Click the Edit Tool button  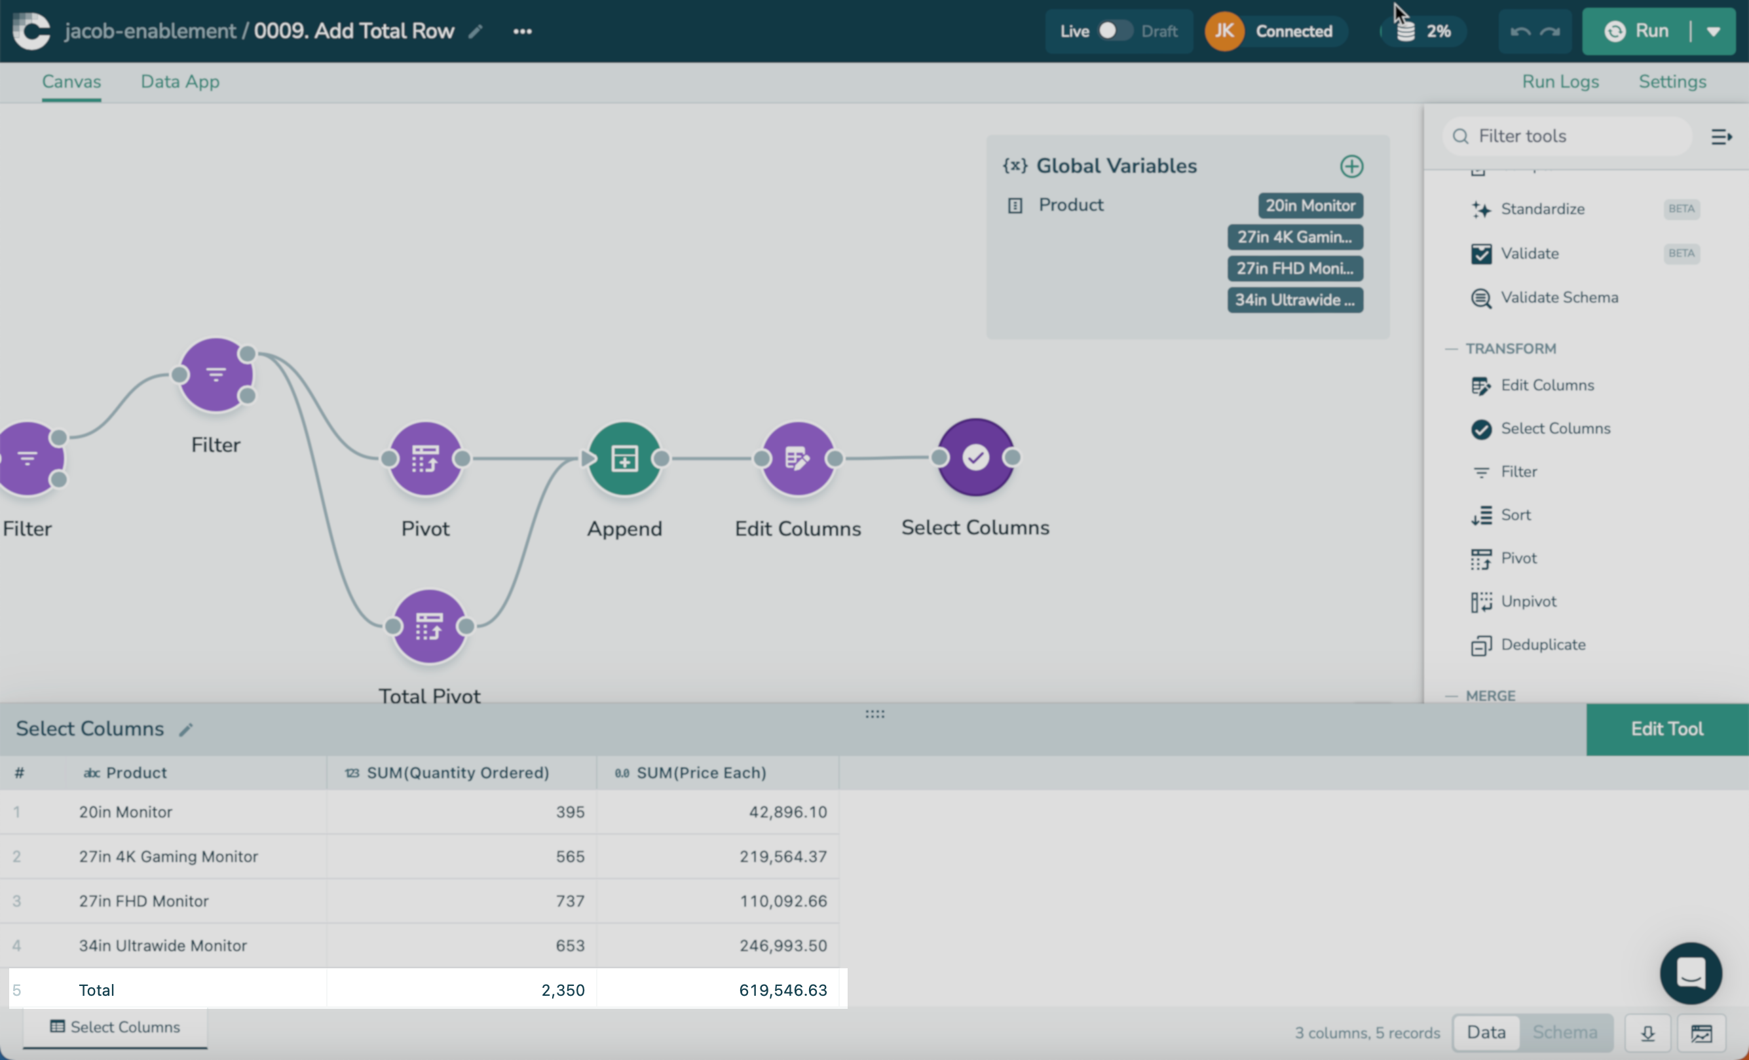pos(1666,729)
